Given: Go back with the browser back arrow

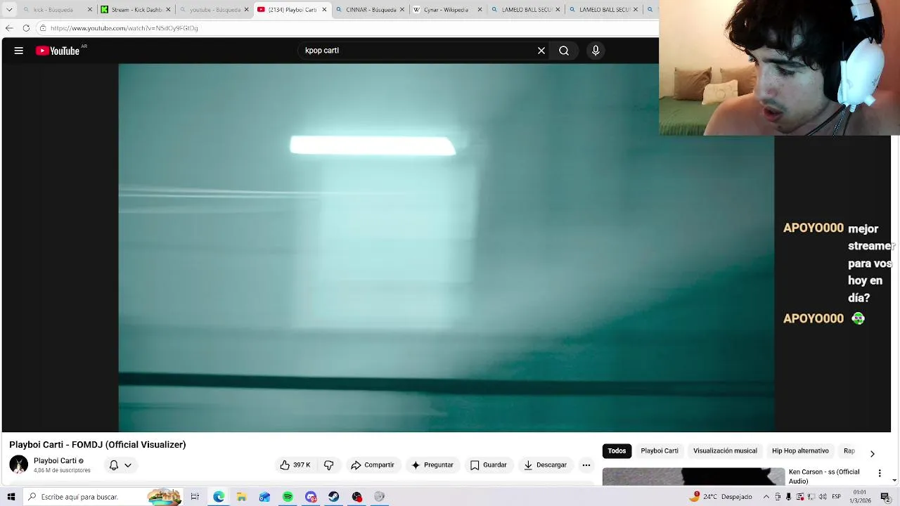Looking at the screenshot, I should (9, 28).
